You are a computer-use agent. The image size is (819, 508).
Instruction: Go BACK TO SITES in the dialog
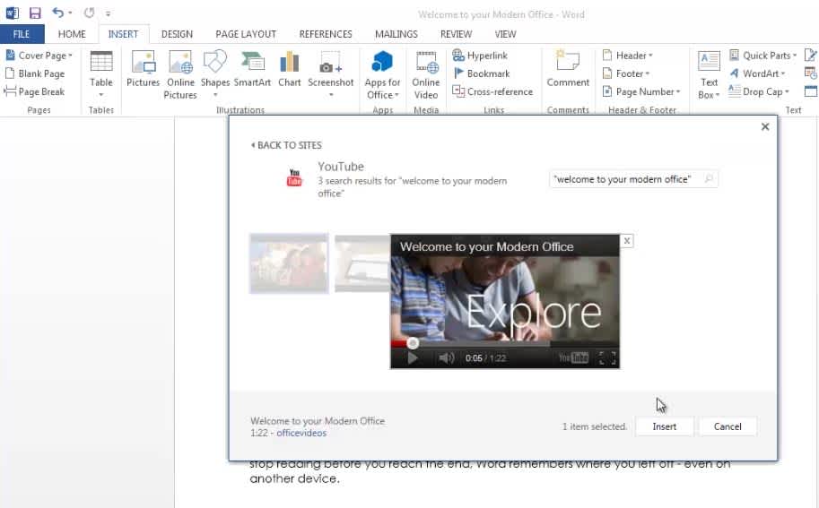[286, 145]
